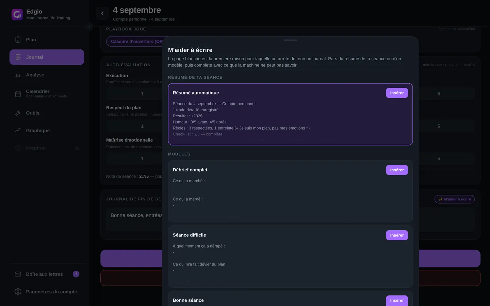This screenshot has height=306, width=490.
Task: Click the journal text starting 'Bonne séance, entrées'
Action: pyautogui.click(x=136, y=215)
